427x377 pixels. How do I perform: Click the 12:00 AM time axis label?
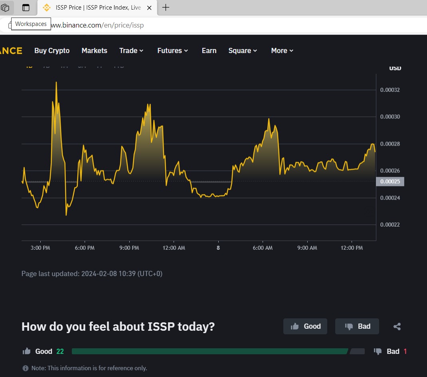174,248
